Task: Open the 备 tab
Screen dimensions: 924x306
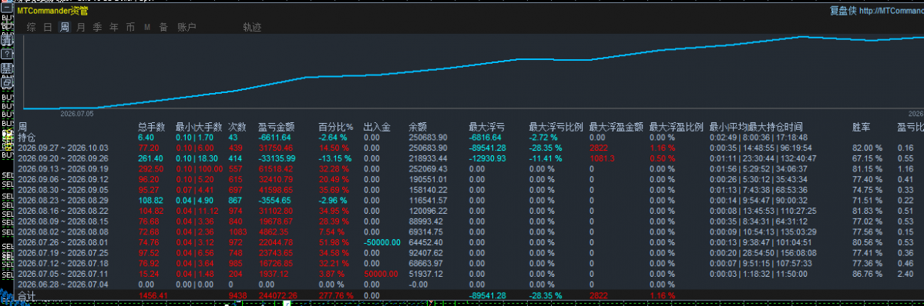Action: [163, 27]
